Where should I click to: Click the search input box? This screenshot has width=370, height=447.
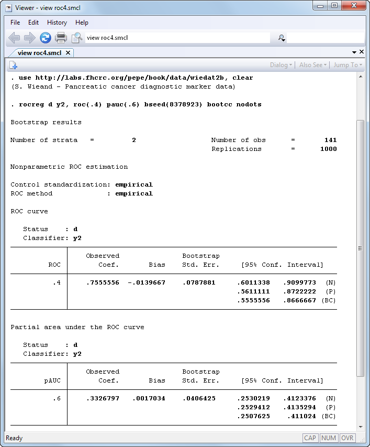point(325,38)
